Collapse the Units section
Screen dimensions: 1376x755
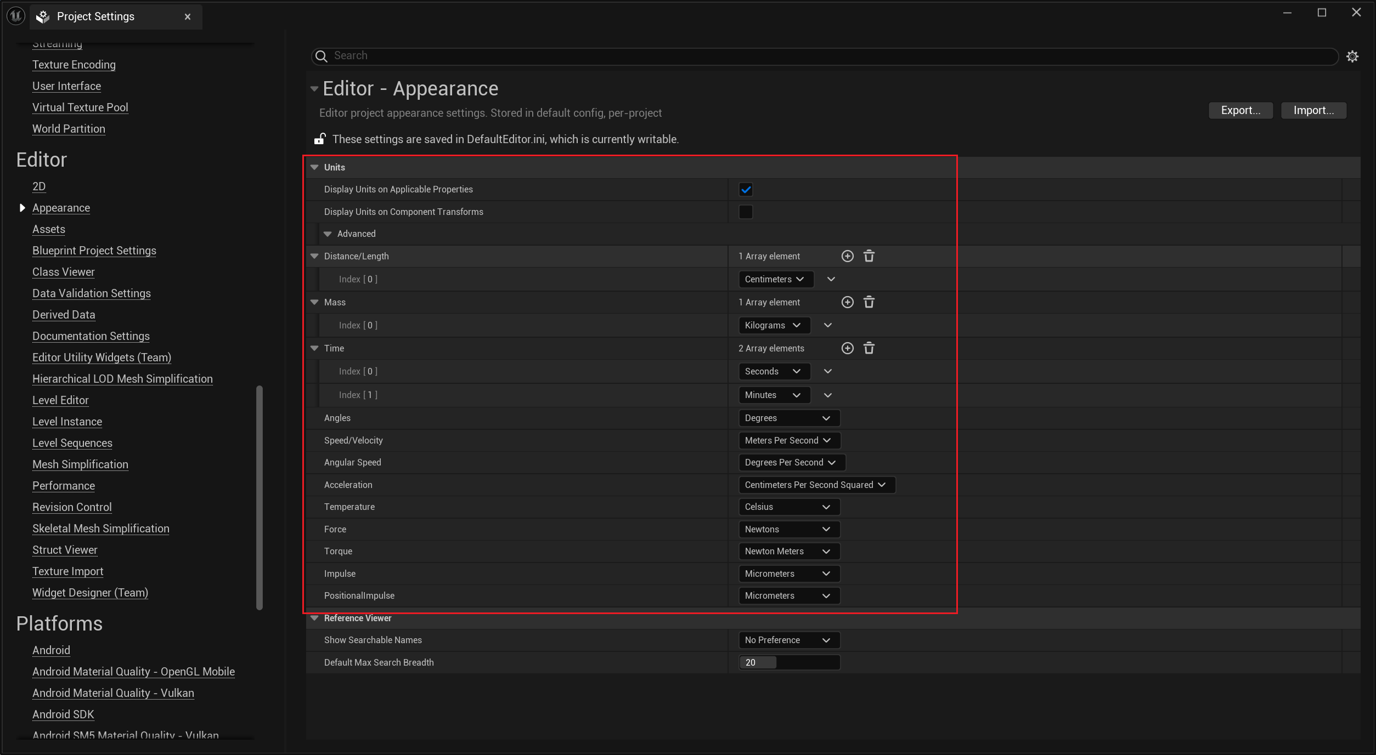[314, 167]
